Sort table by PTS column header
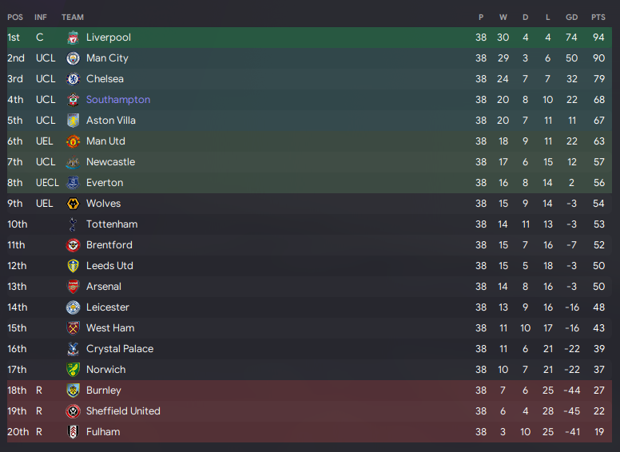Image resolution: width=620 pixels, height=452 pixels. (x=598, y=18)
